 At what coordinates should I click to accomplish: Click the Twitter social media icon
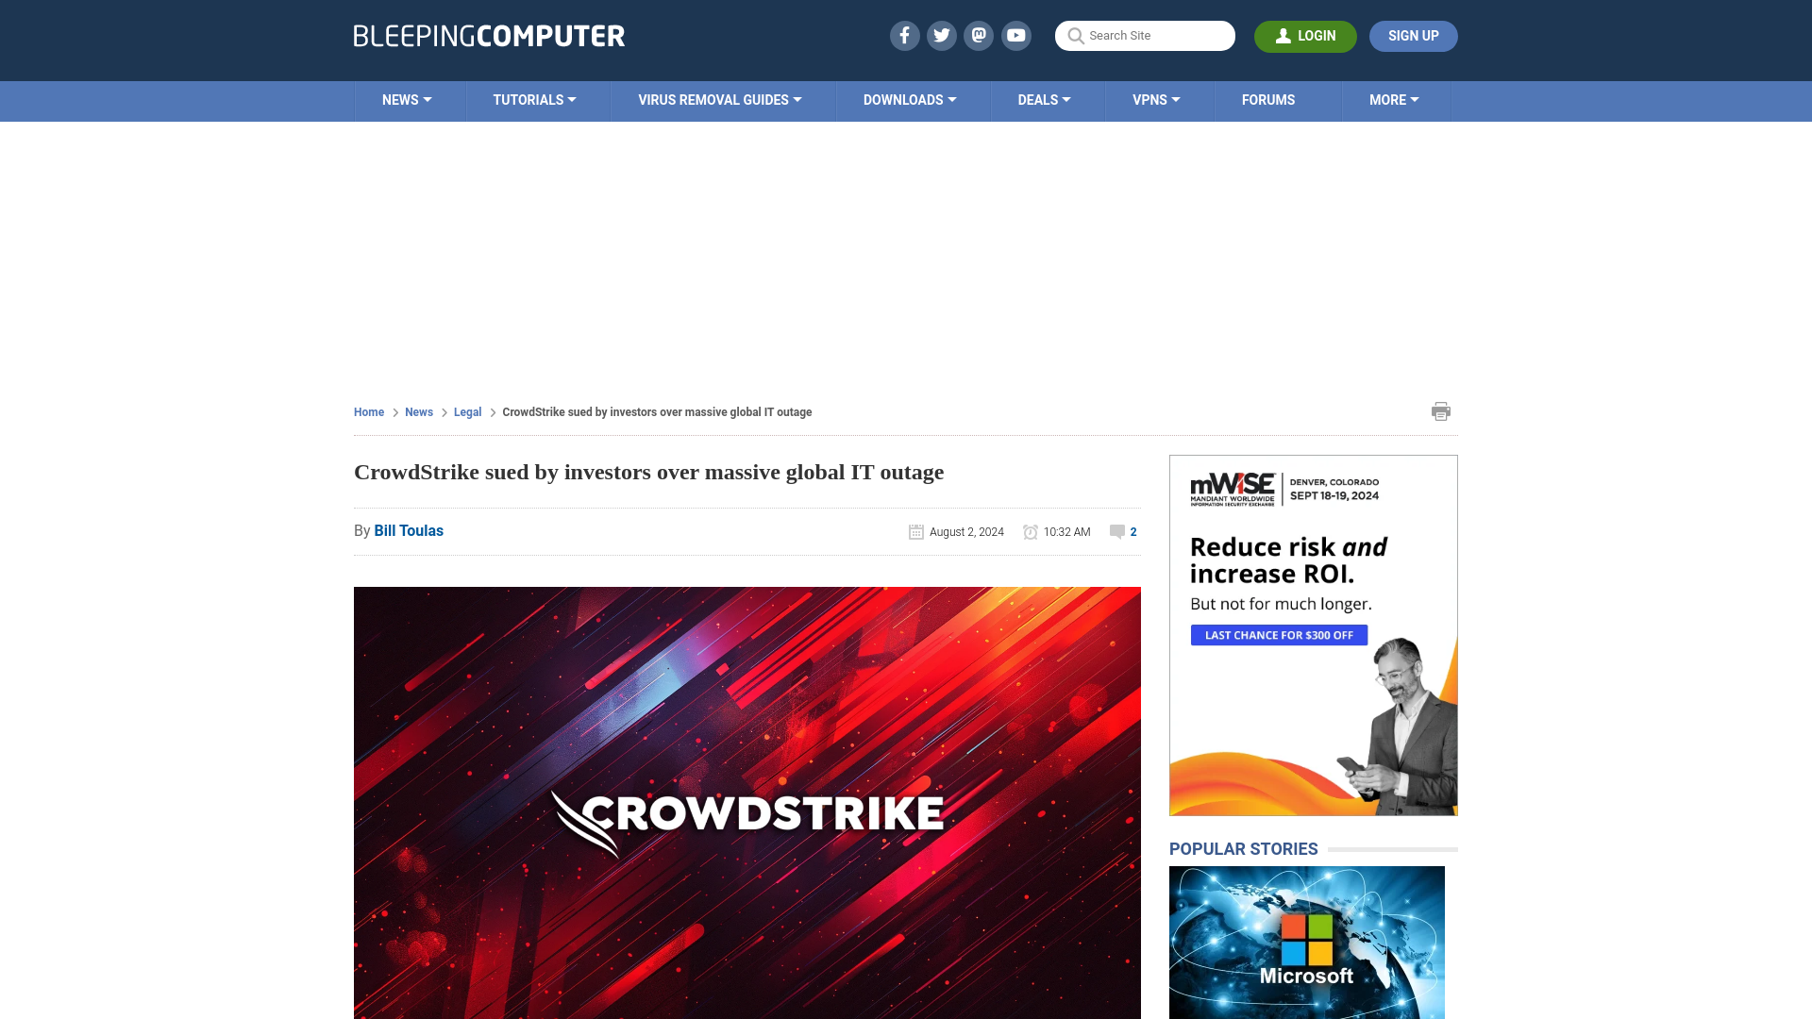(x=941, y=35)
